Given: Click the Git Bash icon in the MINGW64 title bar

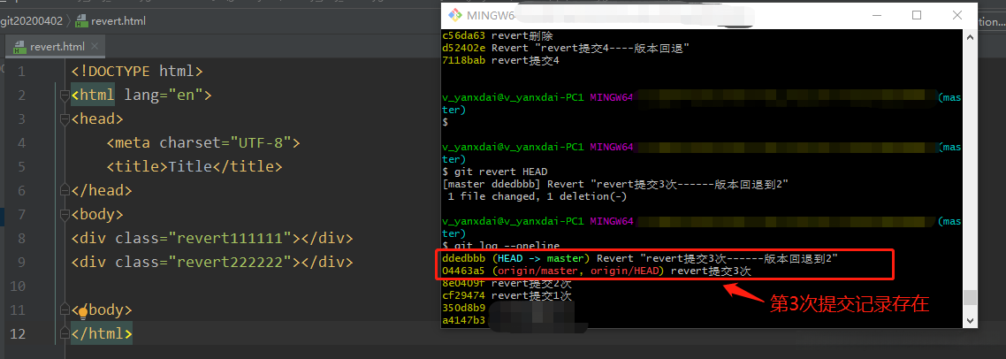Looking at the screenshot, I should point(454,15).
